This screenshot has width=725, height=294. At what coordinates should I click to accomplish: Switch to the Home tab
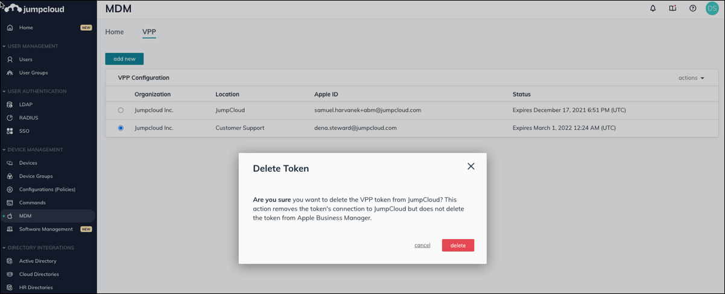tap(115, 32)
